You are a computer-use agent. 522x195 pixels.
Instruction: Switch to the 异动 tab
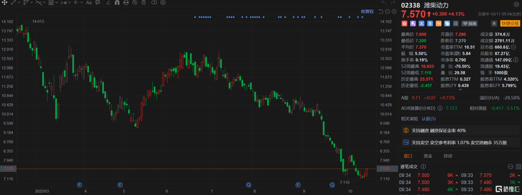tap(448, 156)
